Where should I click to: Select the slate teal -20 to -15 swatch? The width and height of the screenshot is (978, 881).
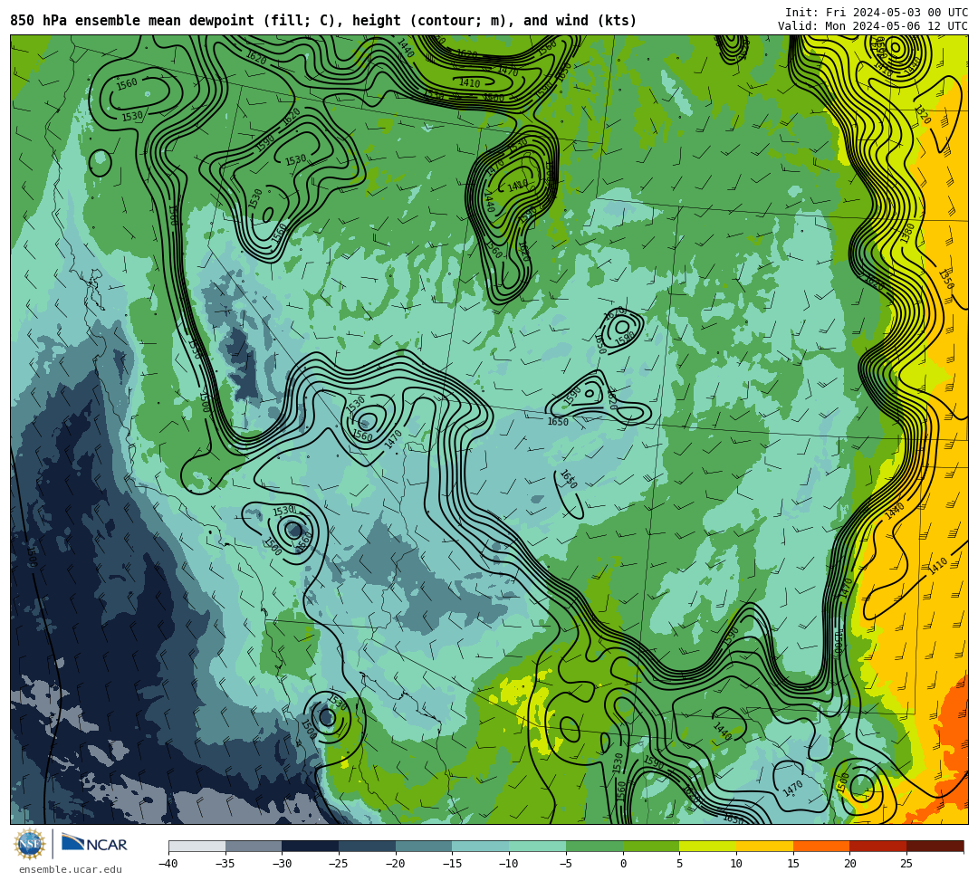(424, 846)
